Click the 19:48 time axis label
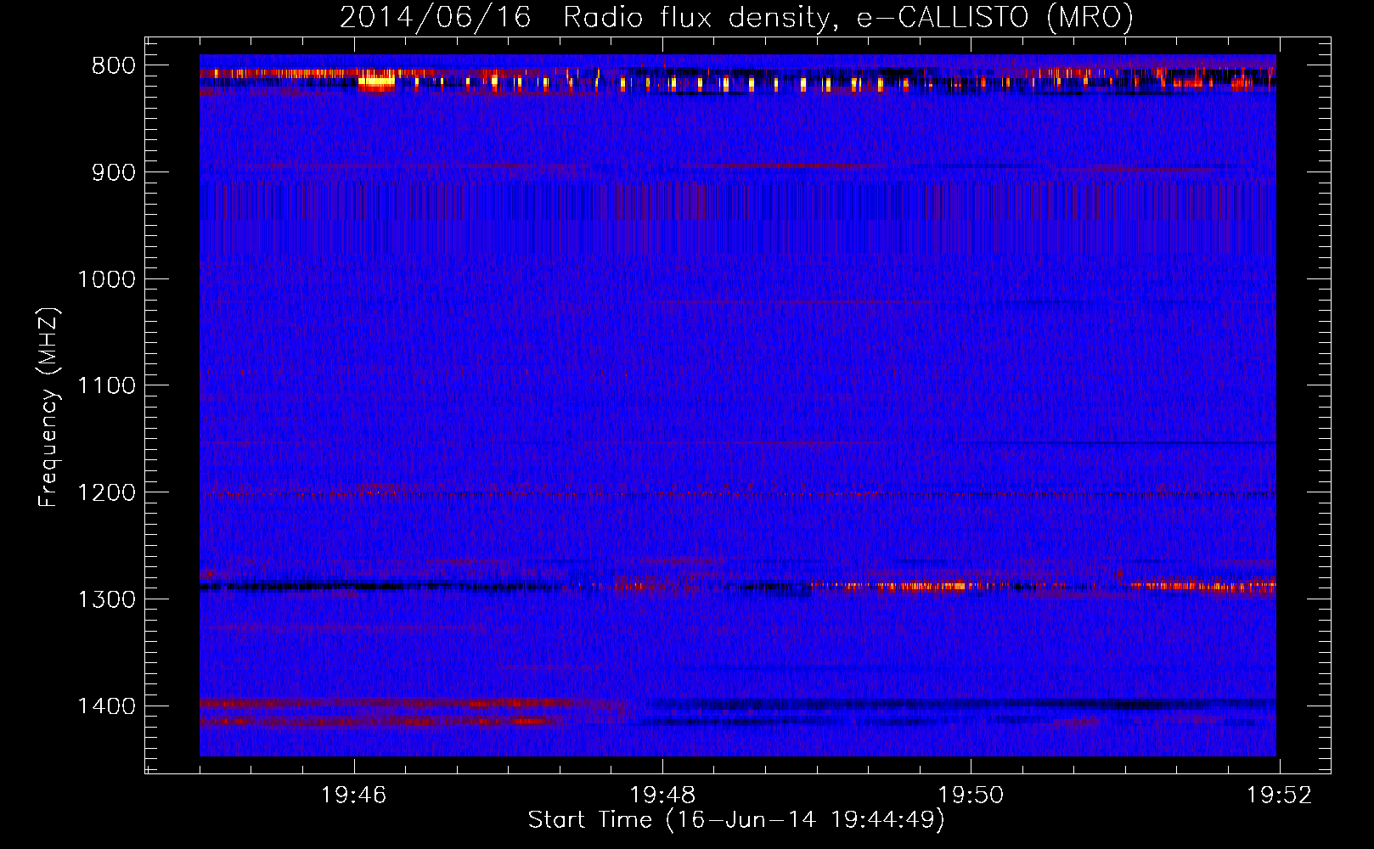The height and width of the screenshot is (849, 1374). [x=662, y=795]
